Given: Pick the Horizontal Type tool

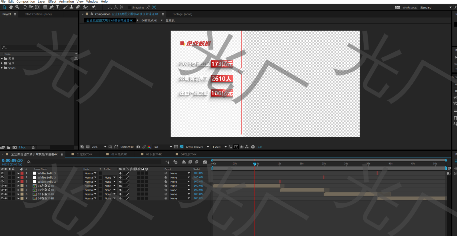Looking at the screenshot, I should click(57, 7).
